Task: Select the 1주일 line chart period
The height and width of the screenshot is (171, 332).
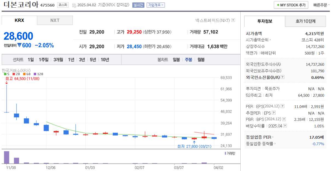Action: click(43, 60)
